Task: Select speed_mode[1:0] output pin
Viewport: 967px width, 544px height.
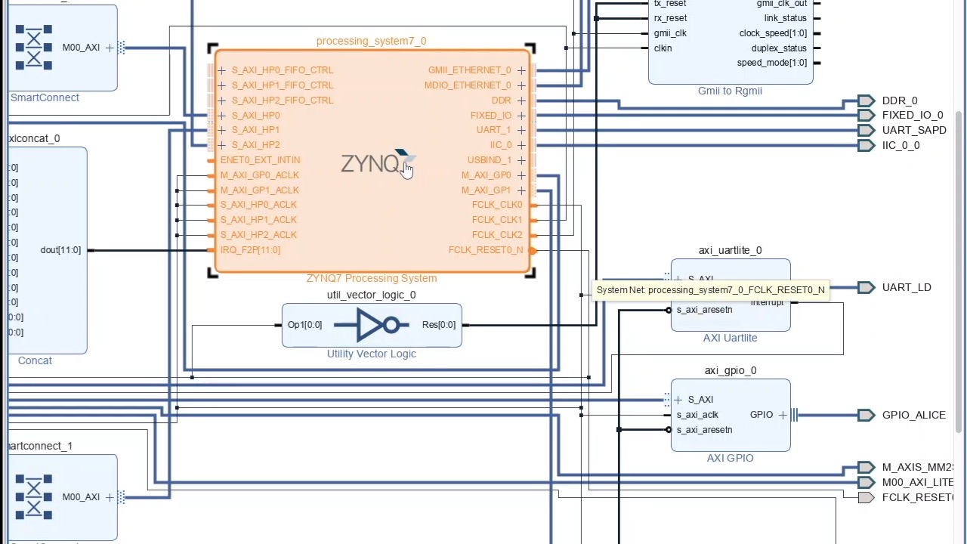Action: [x=772, y=63]
